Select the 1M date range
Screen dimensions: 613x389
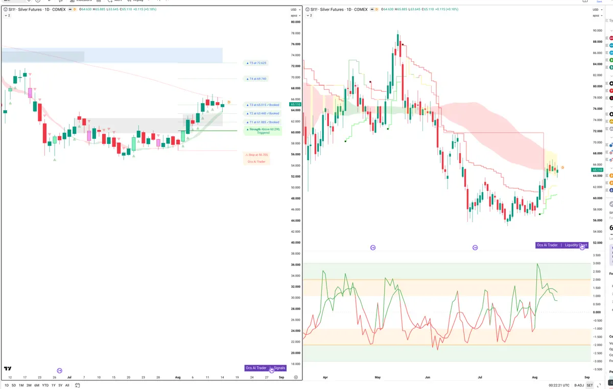tap(21, 385)
